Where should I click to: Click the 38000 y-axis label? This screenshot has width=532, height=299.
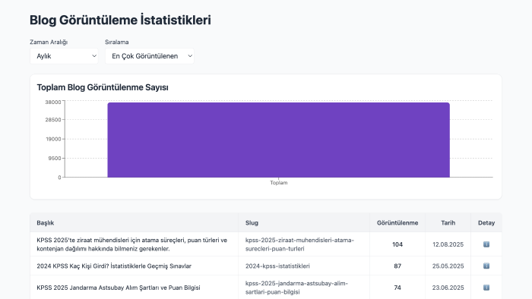[53, 102]
